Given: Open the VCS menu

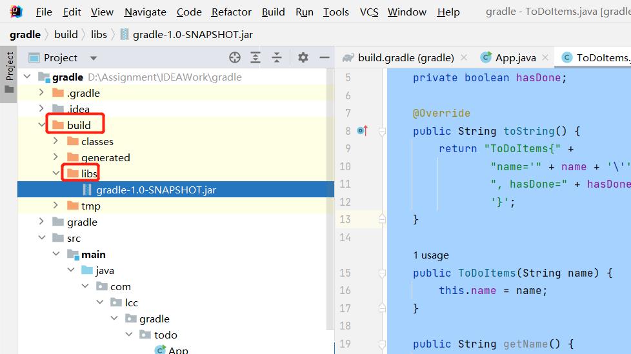Looking at the screenshot, I should point(369,12).
